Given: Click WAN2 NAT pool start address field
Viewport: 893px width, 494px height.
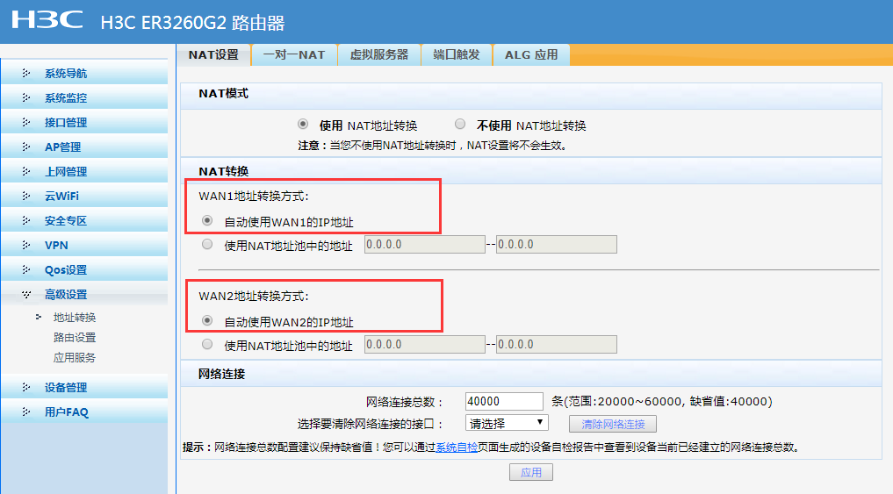Looking at the screenshot, I should tap(425, 344).
